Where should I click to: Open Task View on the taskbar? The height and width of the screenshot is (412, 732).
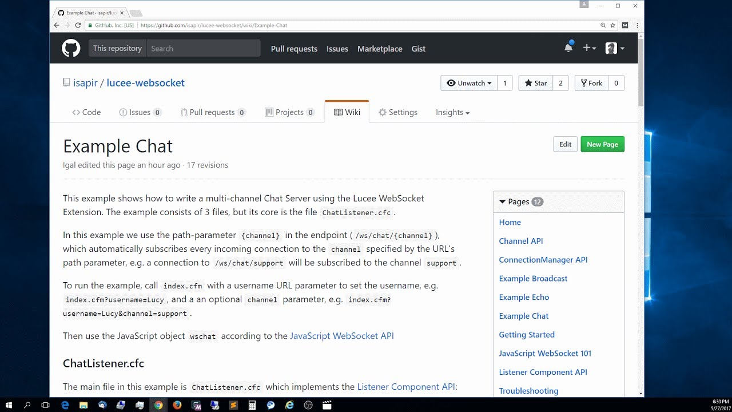click(x=46, y=405)
